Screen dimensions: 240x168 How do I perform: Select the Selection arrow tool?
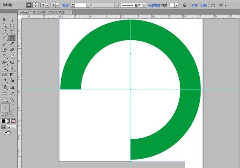coord(4,20)
